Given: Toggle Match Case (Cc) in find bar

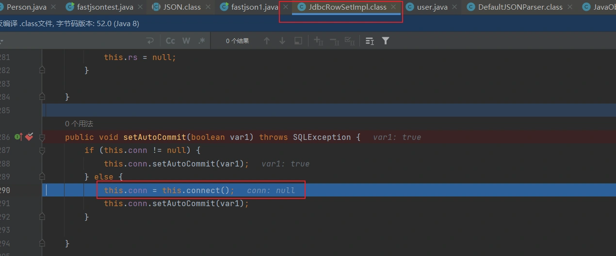Looking at the screenshot, I should [170, 41].
